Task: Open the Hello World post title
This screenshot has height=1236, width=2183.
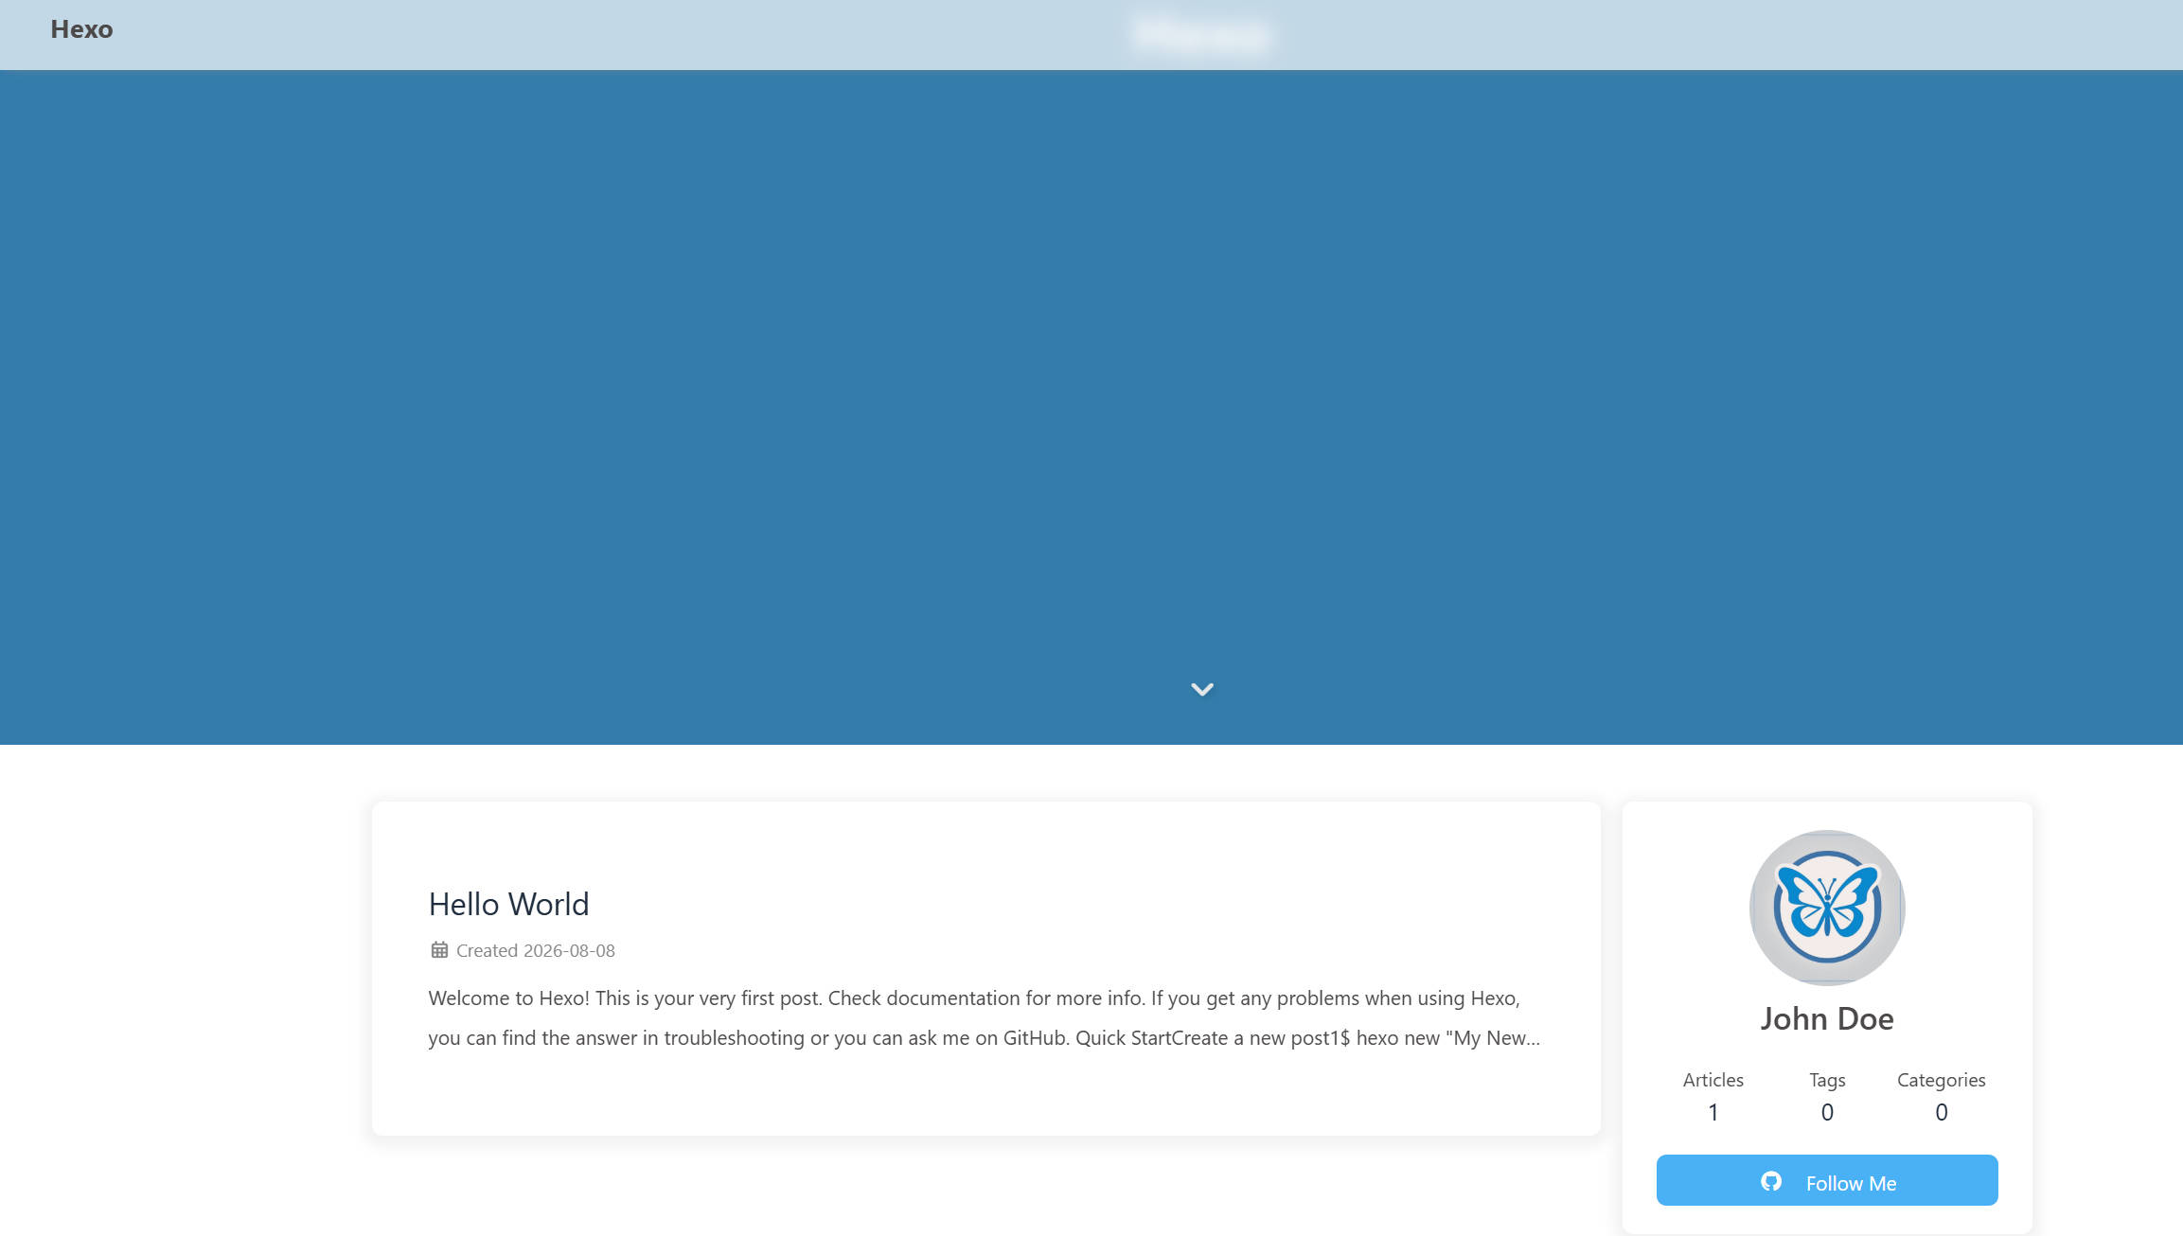Action: click(x=508, y=904)
